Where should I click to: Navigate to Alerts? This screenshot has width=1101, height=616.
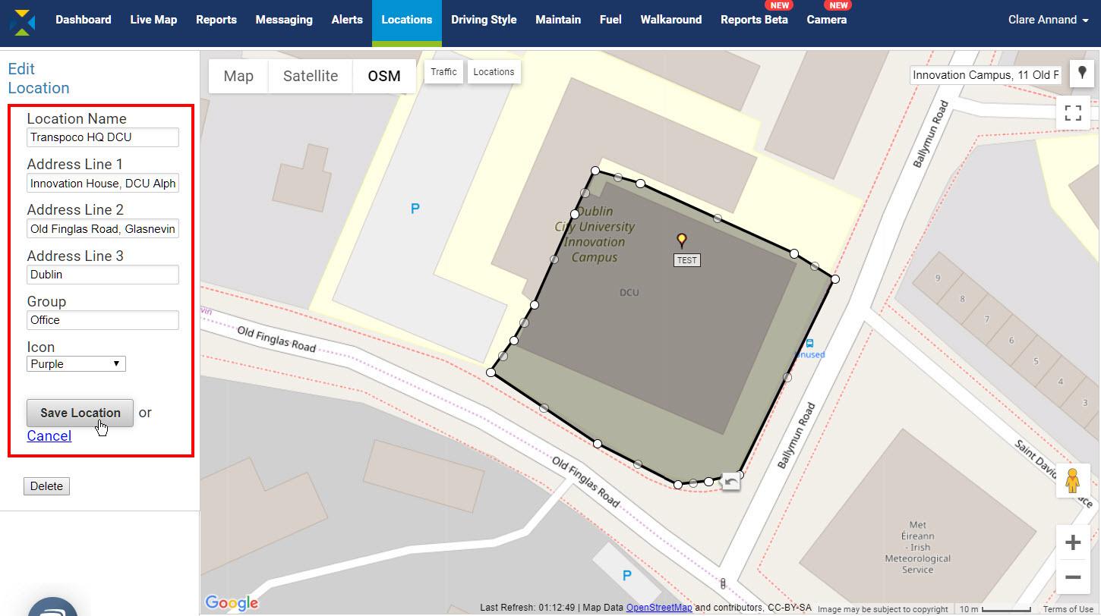click(x=347, y=20)
